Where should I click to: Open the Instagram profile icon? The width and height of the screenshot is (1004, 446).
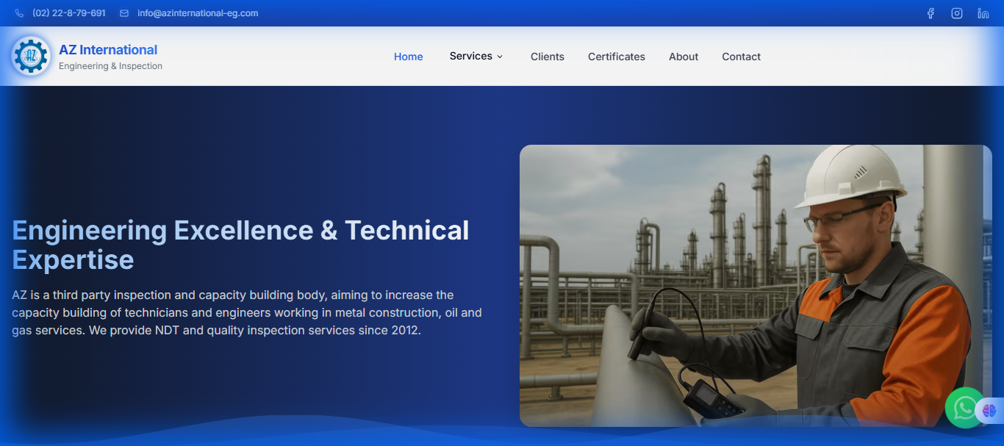[956, 12]
